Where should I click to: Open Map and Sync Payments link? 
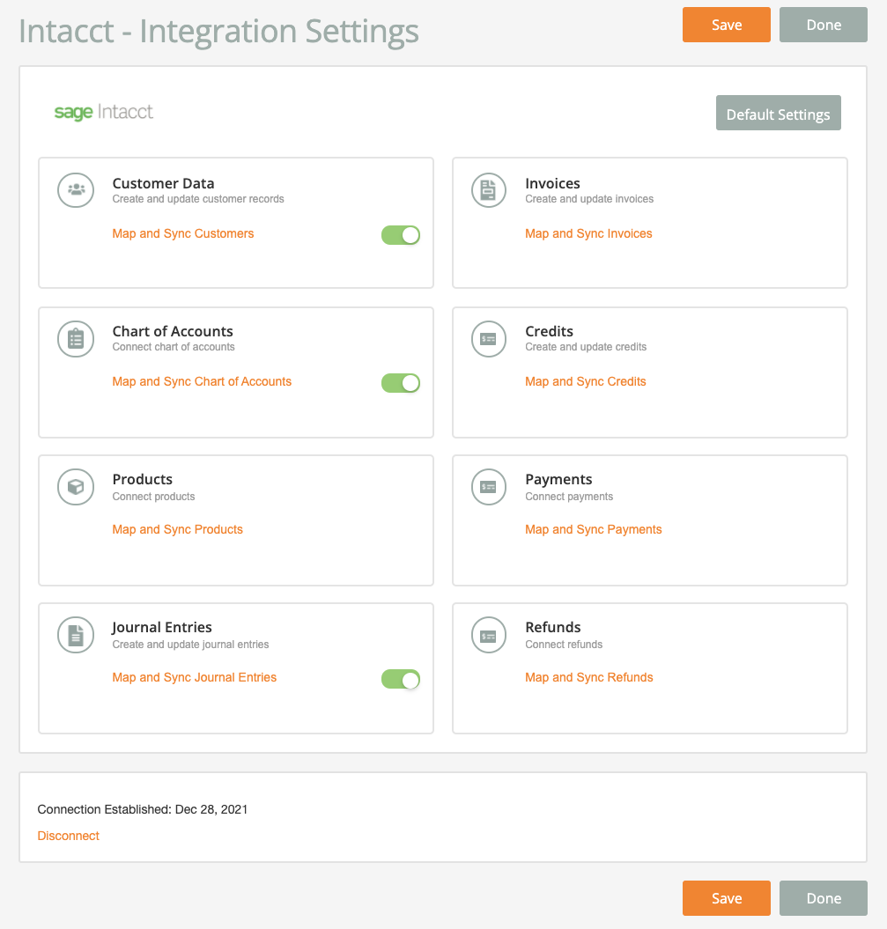[x=593, y=530]
